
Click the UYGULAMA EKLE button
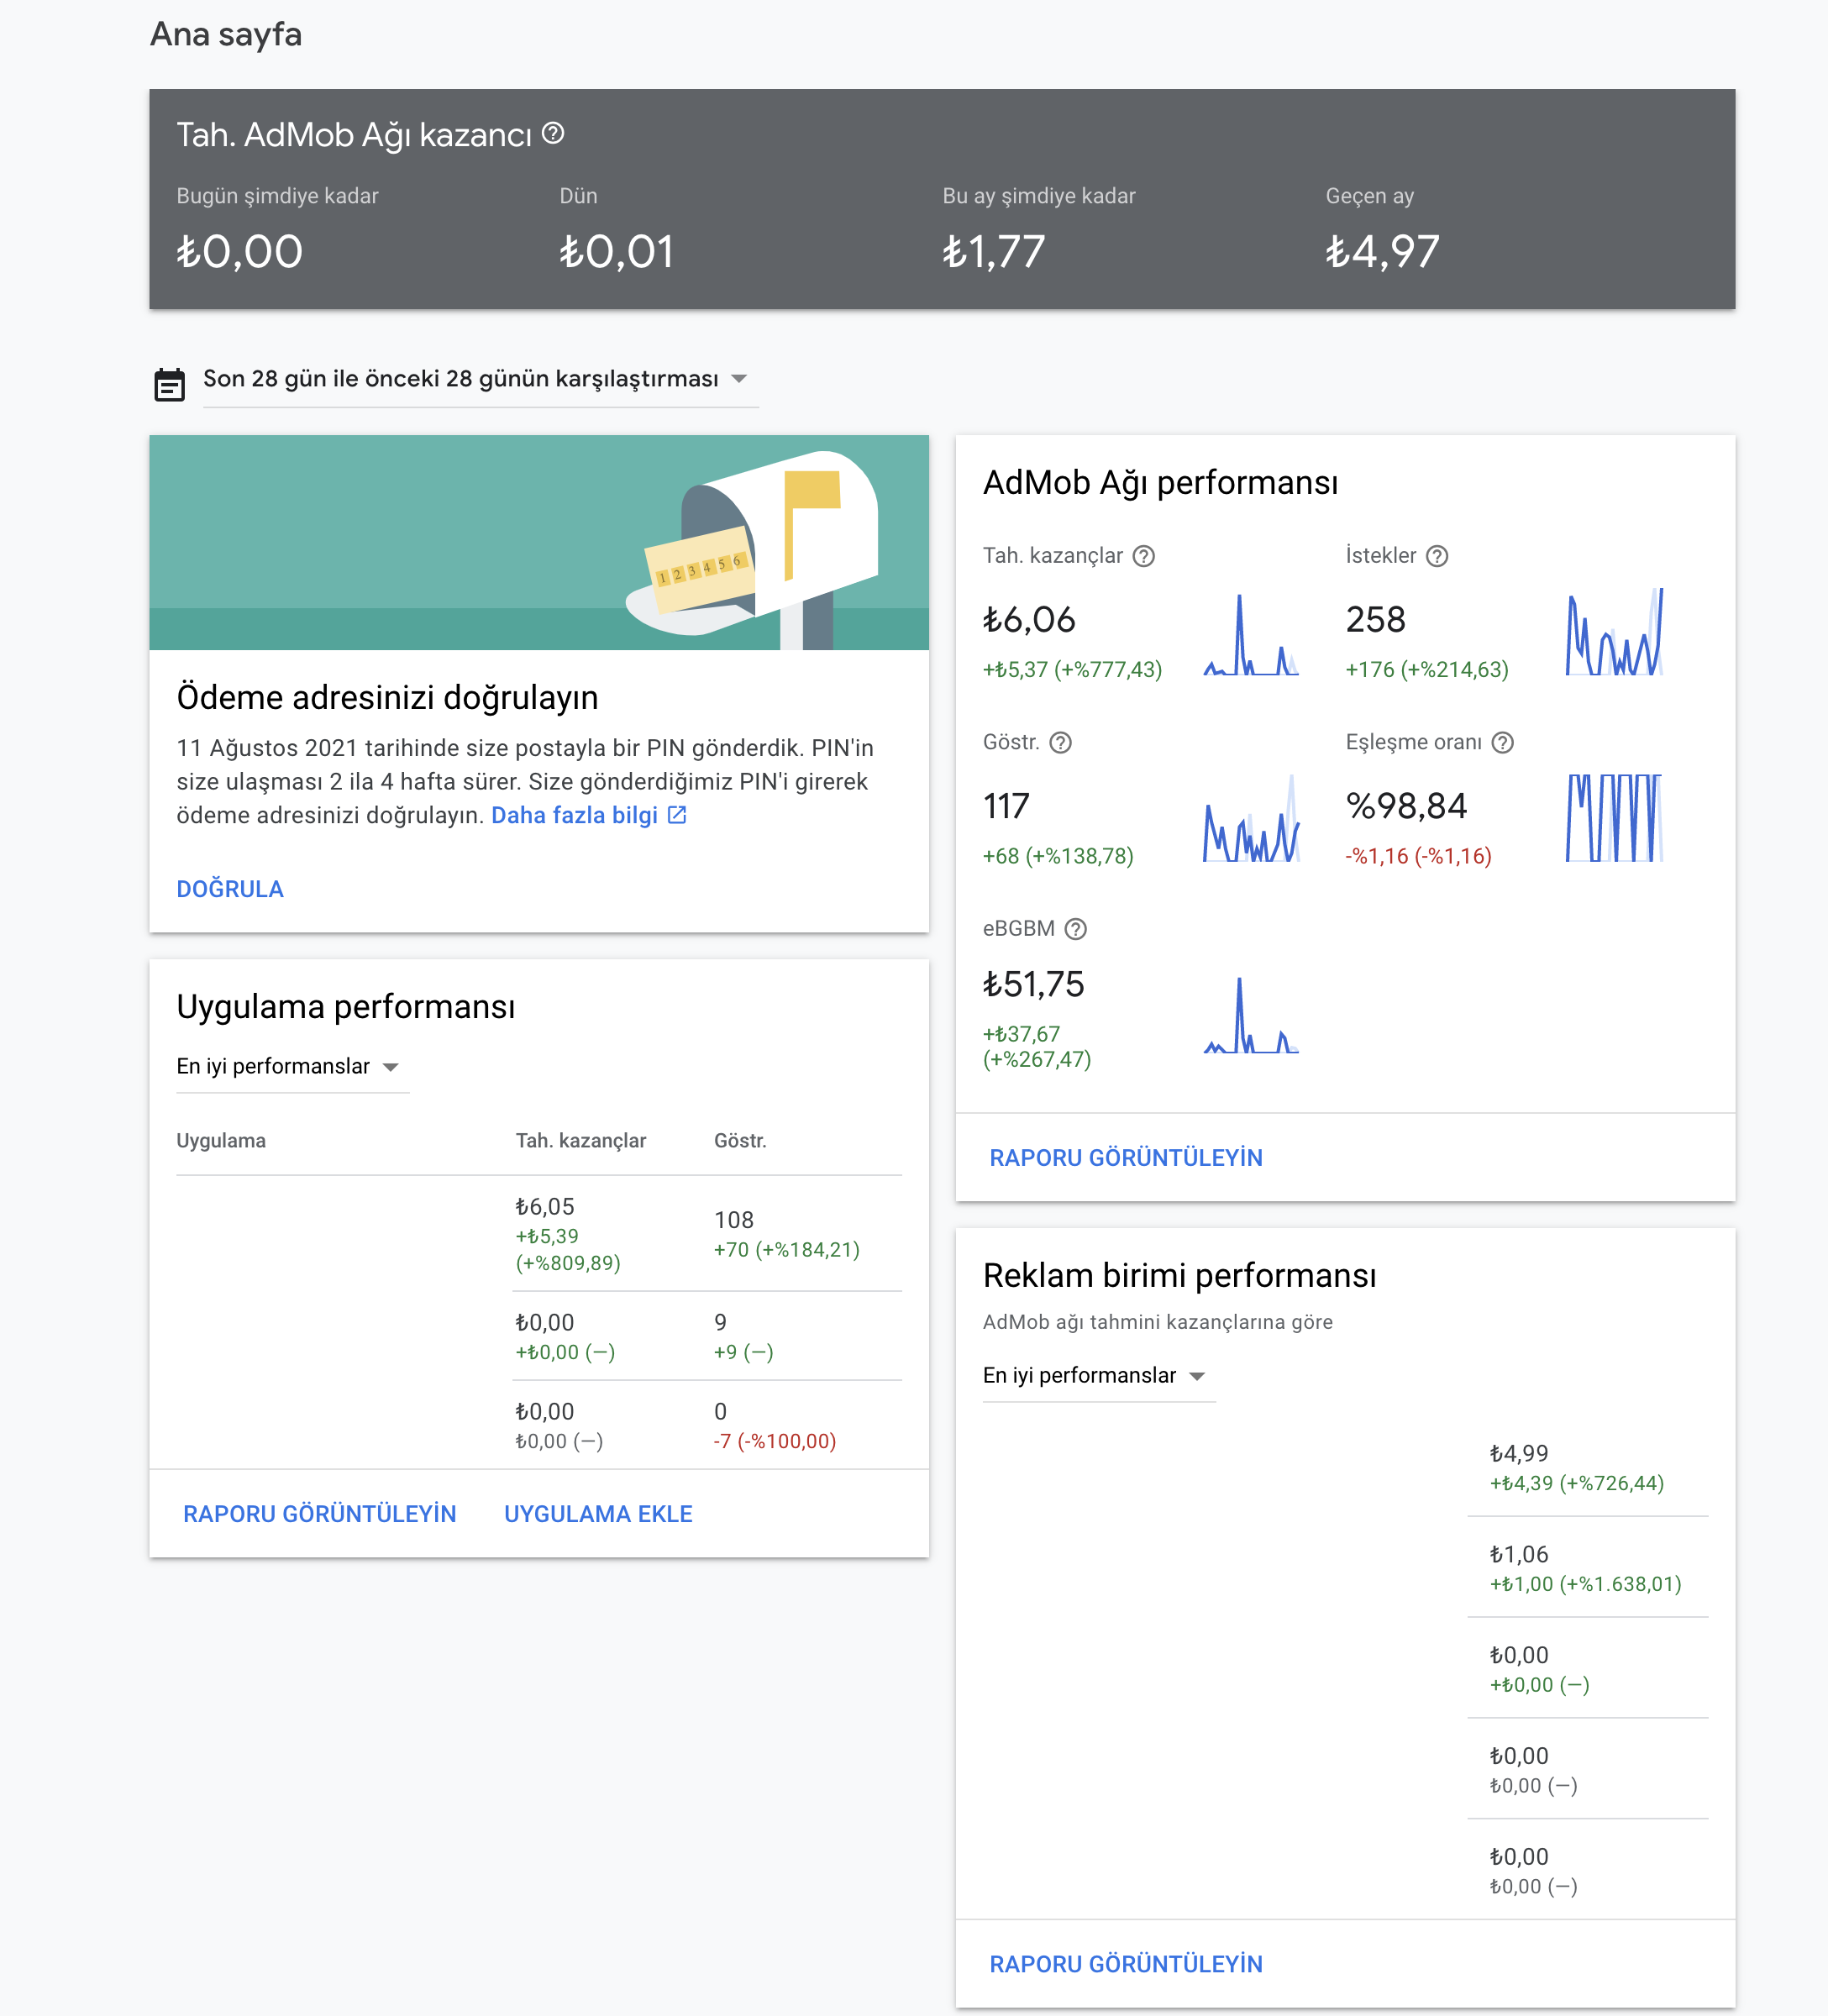tap(598, 1514)
